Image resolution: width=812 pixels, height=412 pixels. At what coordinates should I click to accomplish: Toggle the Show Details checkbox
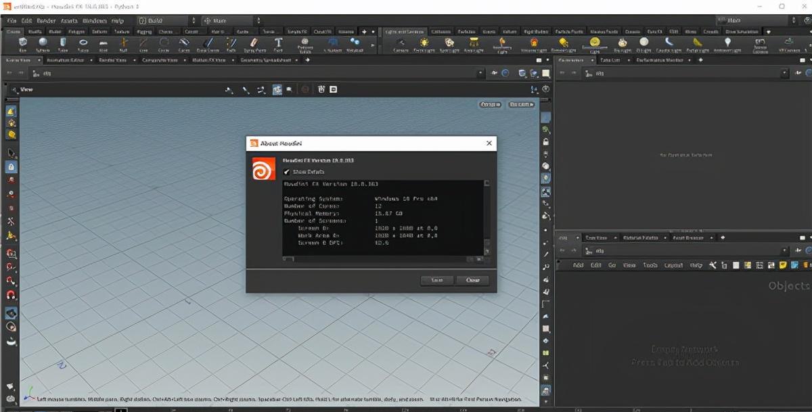[286, 173]
